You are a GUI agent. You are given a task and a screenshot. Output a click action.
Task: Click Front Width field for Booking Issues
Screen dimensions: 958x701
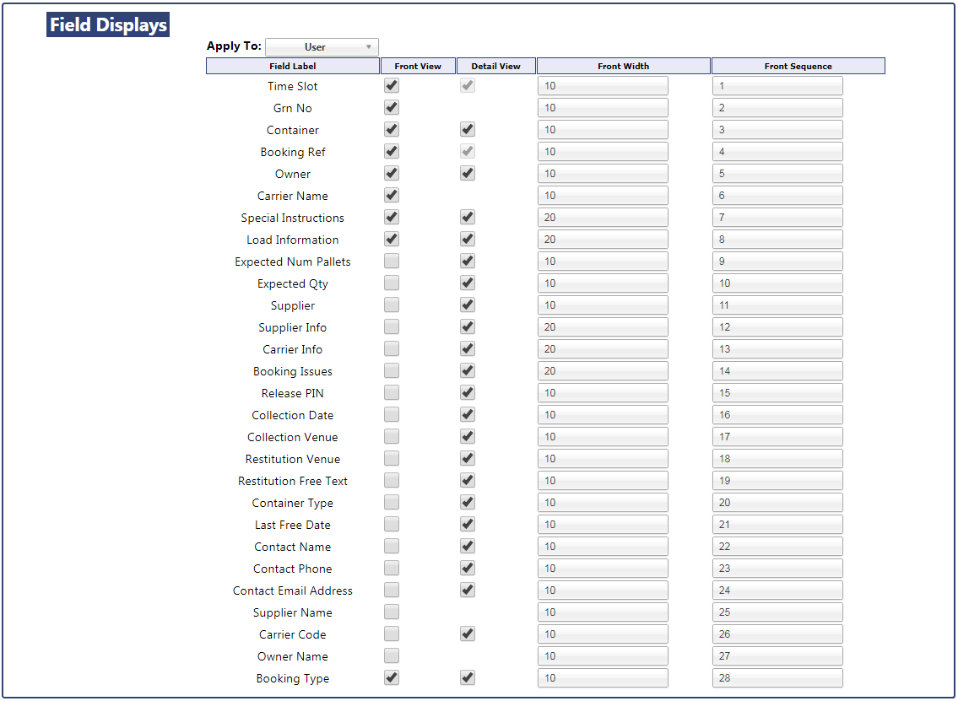coord(603,370)
